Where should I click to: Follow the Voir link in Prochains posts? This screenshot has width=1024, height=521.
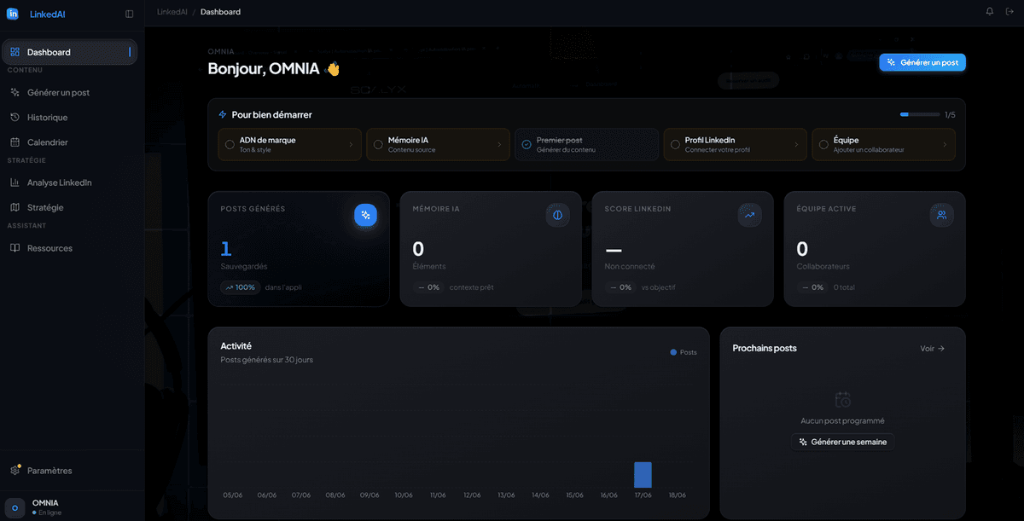[933, 348]
